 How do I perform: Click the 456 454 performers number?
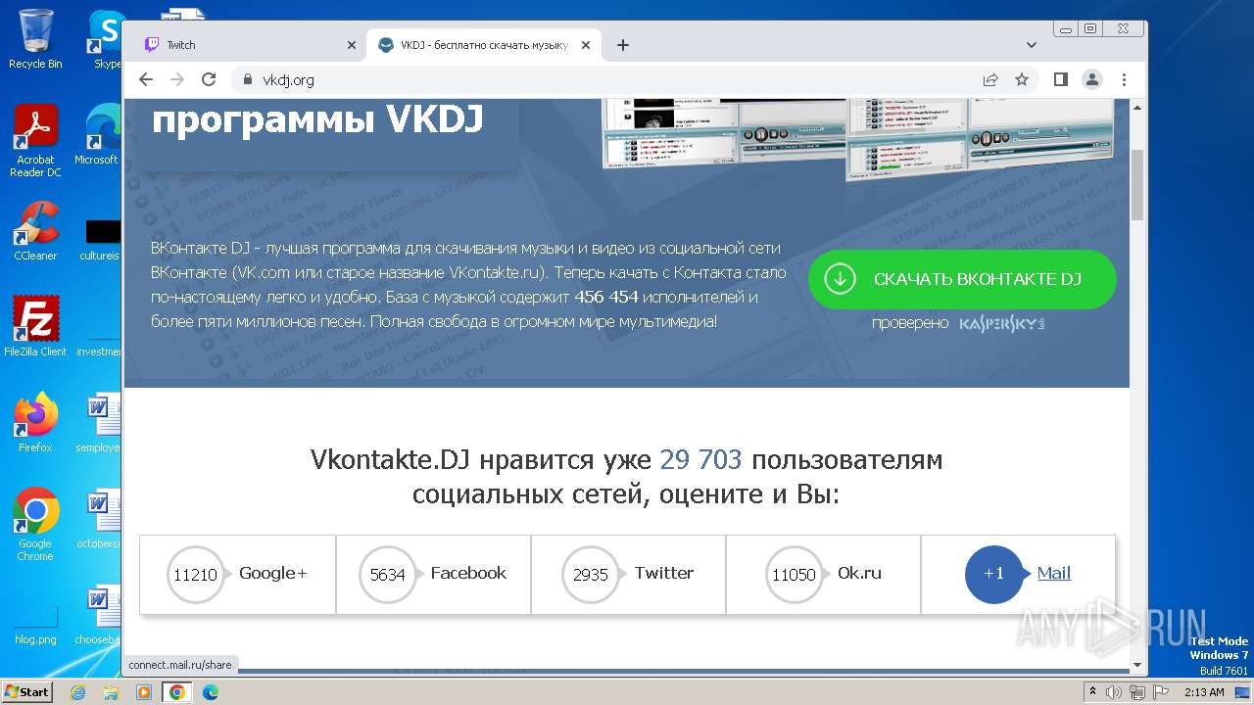tap(606, 297)
